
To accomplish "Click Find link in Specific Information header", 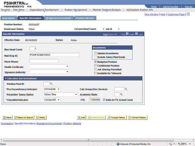I will point(105,34).
